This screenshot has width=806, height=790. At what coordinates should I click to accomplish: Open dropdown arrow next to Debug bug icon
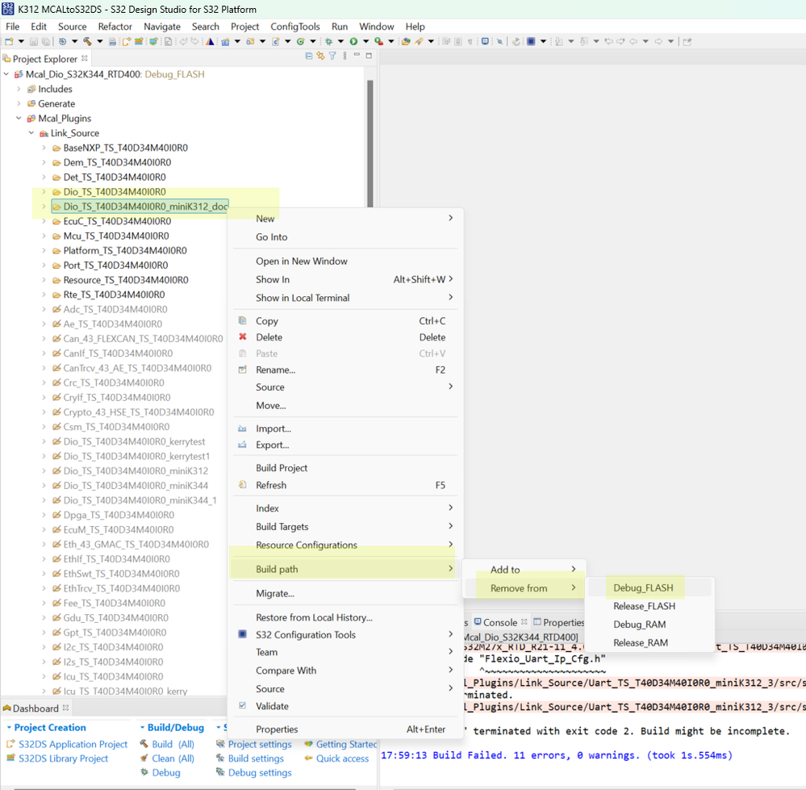[x=340, y=42]
